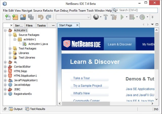
Task: Expand the Libraries node
Action: tap(10, 53)
